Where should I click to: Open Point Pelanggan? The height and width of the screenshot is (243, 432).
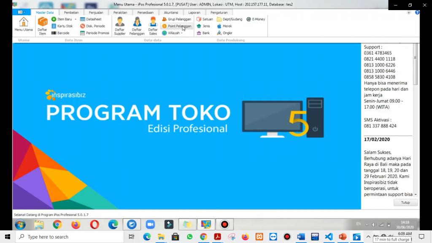(x=177, y=26)
